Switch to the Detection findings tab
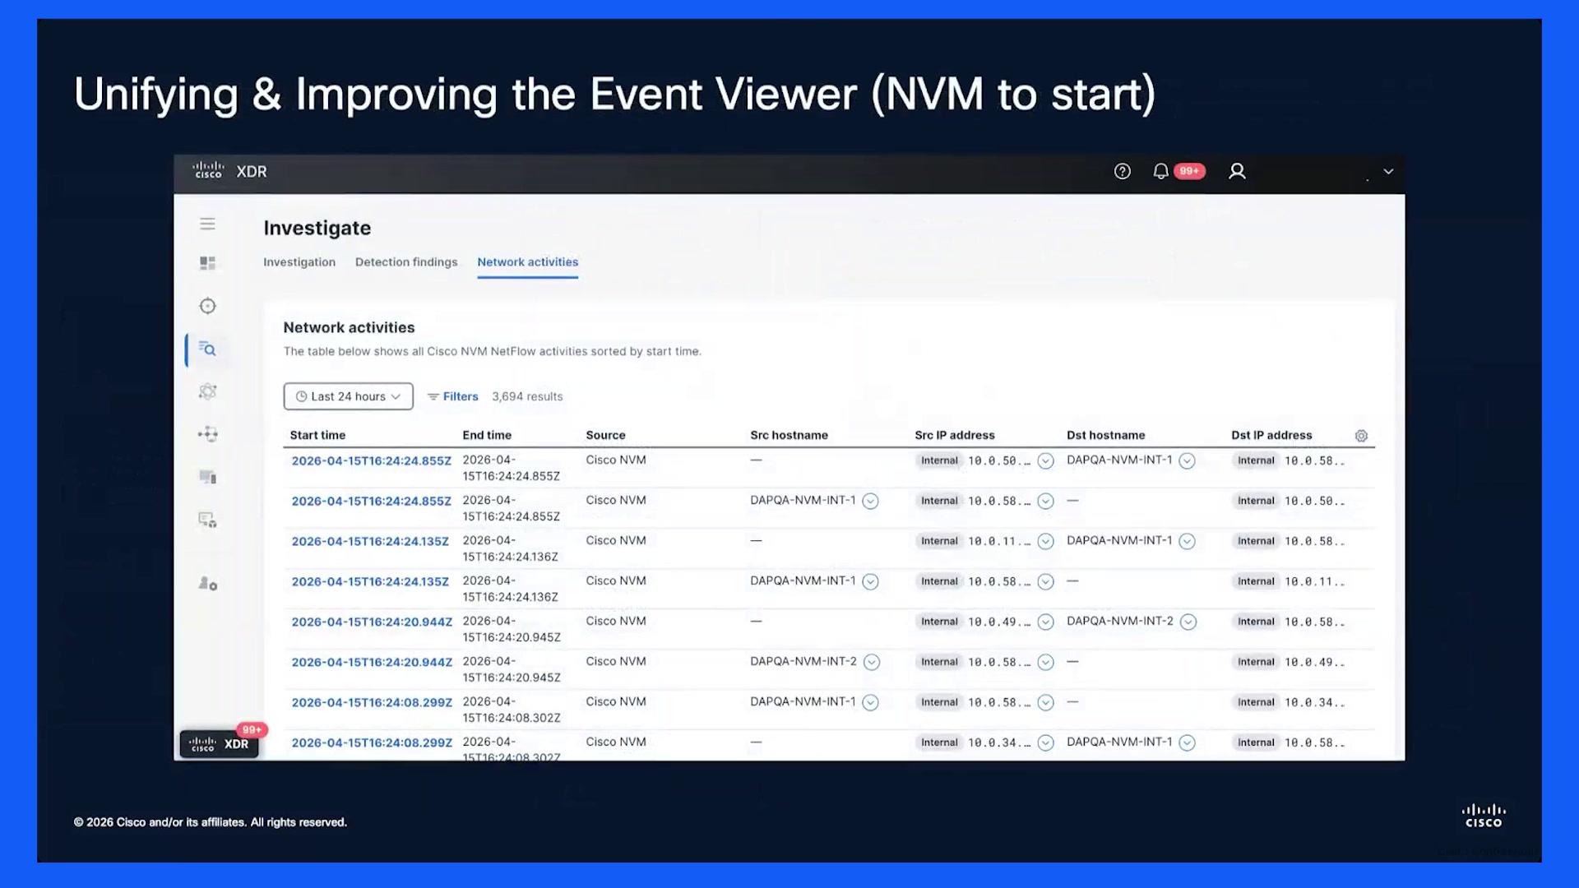The image size is (1579, 888). pyautogui.click(x=406, y=262)
